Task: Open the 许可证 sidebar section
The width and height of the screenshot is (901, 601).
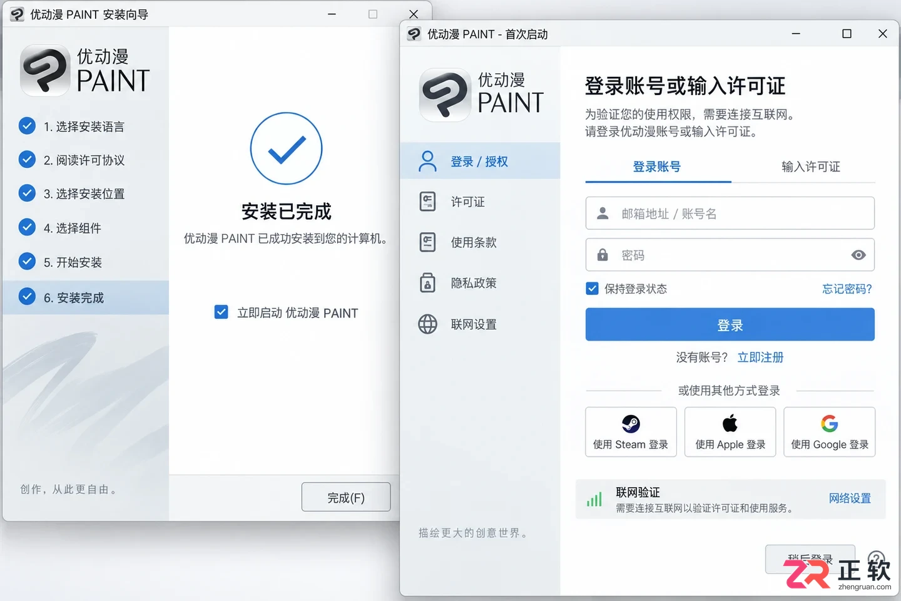Action: point(480,202)
